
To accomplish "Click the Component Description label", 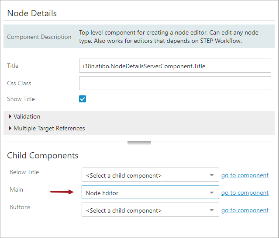I will click(x=39, y=37).
